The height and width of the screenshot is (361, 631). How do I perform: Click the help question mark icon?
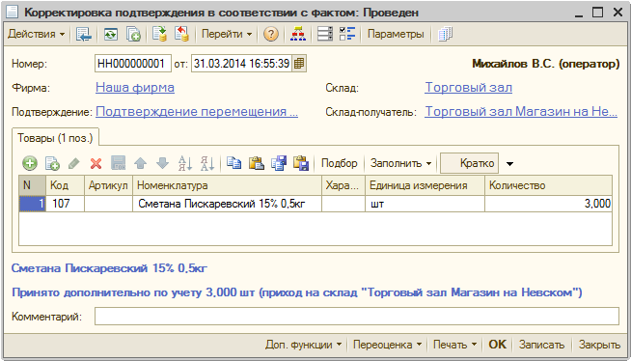(x=271, y=34)
